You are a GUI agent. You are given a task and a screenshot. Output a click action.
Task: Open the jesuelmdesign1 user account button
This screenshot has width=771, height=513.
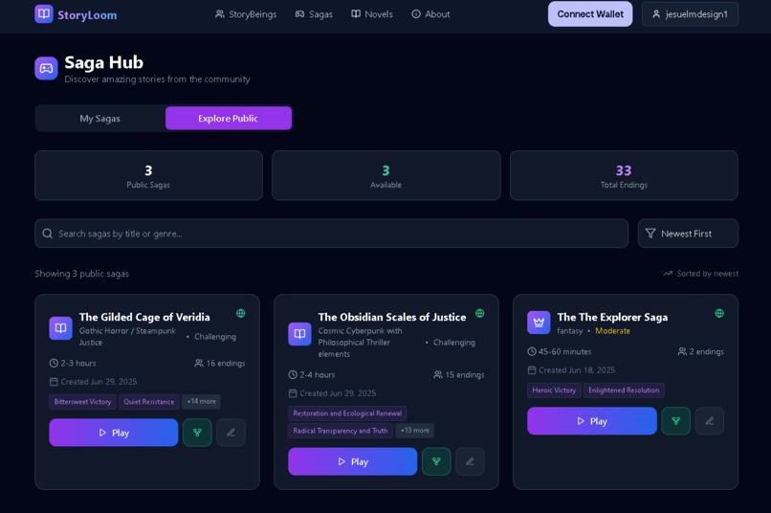click(690, 14)
